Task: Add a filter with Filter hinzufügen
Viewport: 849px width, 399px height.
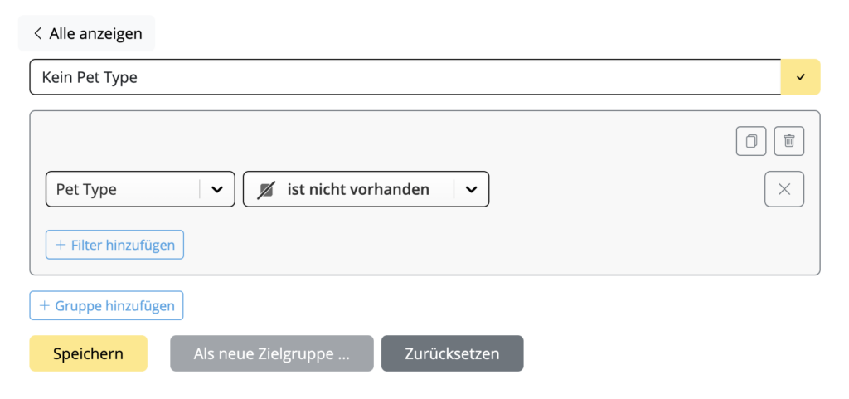Action: 114,245
